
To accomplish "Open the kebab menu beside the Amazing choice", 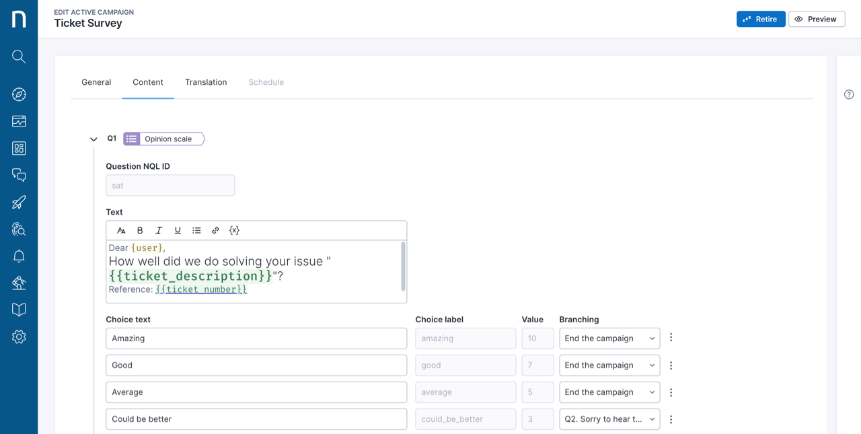I will (x=671, y=338).
